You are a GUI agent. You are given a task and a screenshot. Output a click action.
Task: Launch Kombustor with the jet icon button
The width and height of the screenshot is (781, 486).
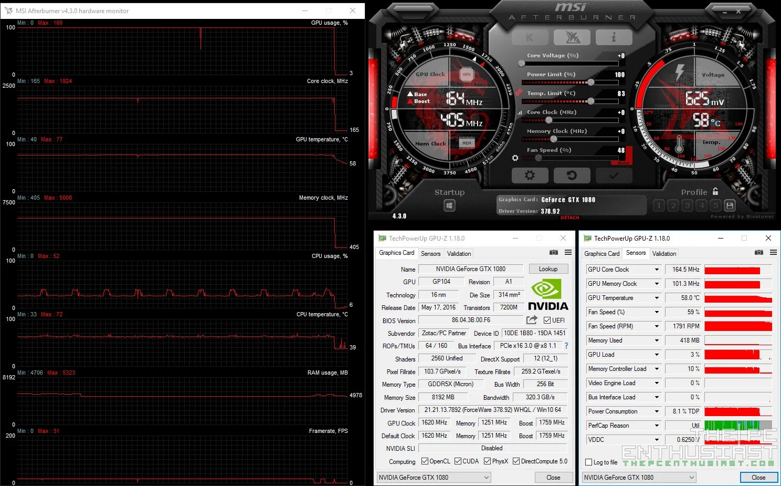tap(572, 37)
